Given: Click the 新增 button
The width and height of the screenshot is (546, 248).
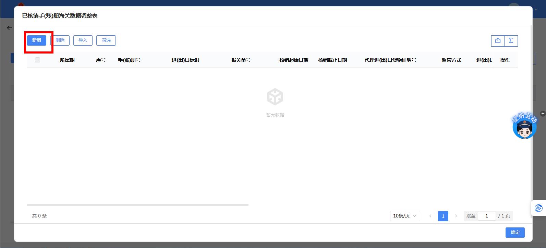Looking at the screenshot, I should (37, 40).
